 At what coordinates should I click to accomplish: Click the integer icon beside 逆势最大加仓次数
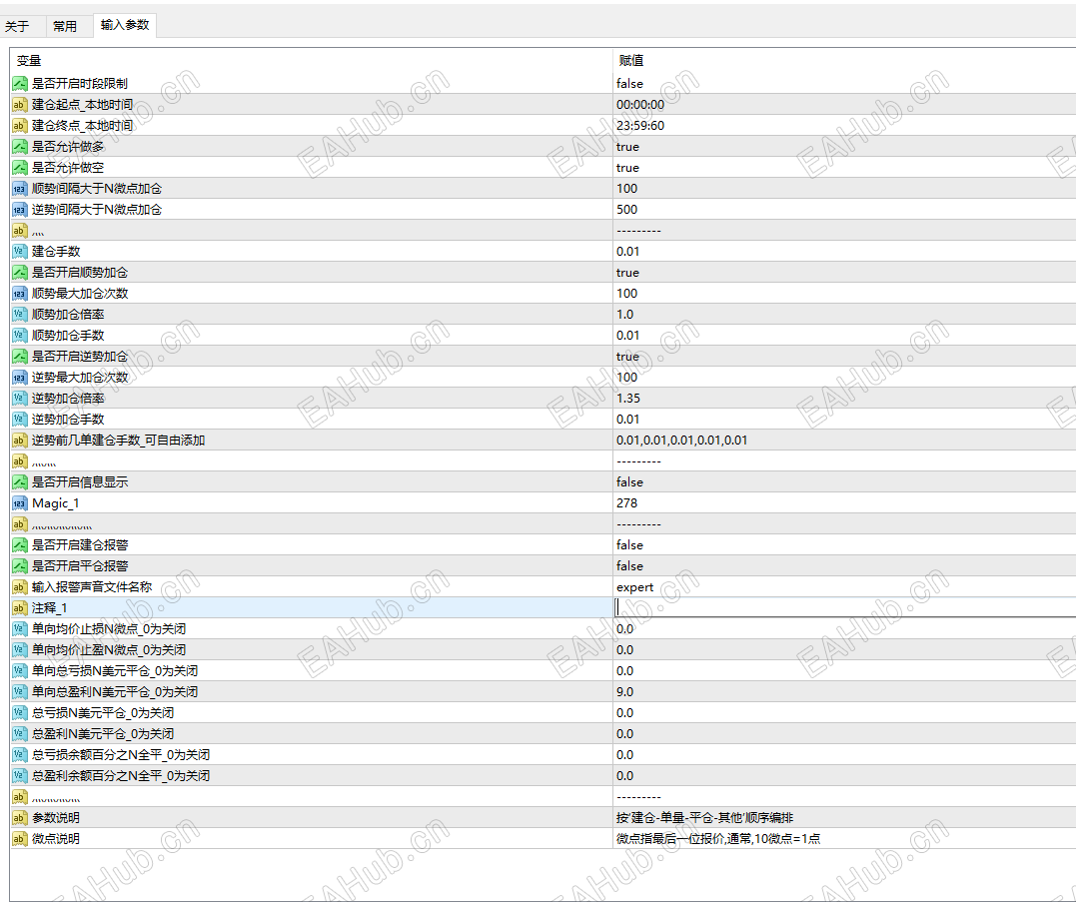tap(20, 378)
